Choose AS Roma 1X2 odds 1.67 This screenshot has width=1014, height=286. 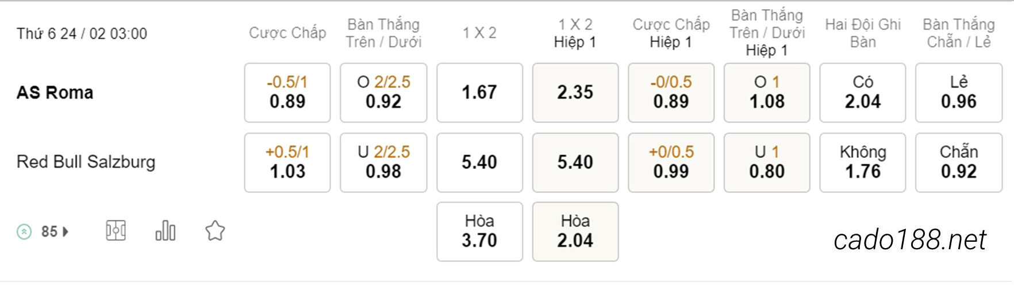pyautogui.click(x=479, y=92)
